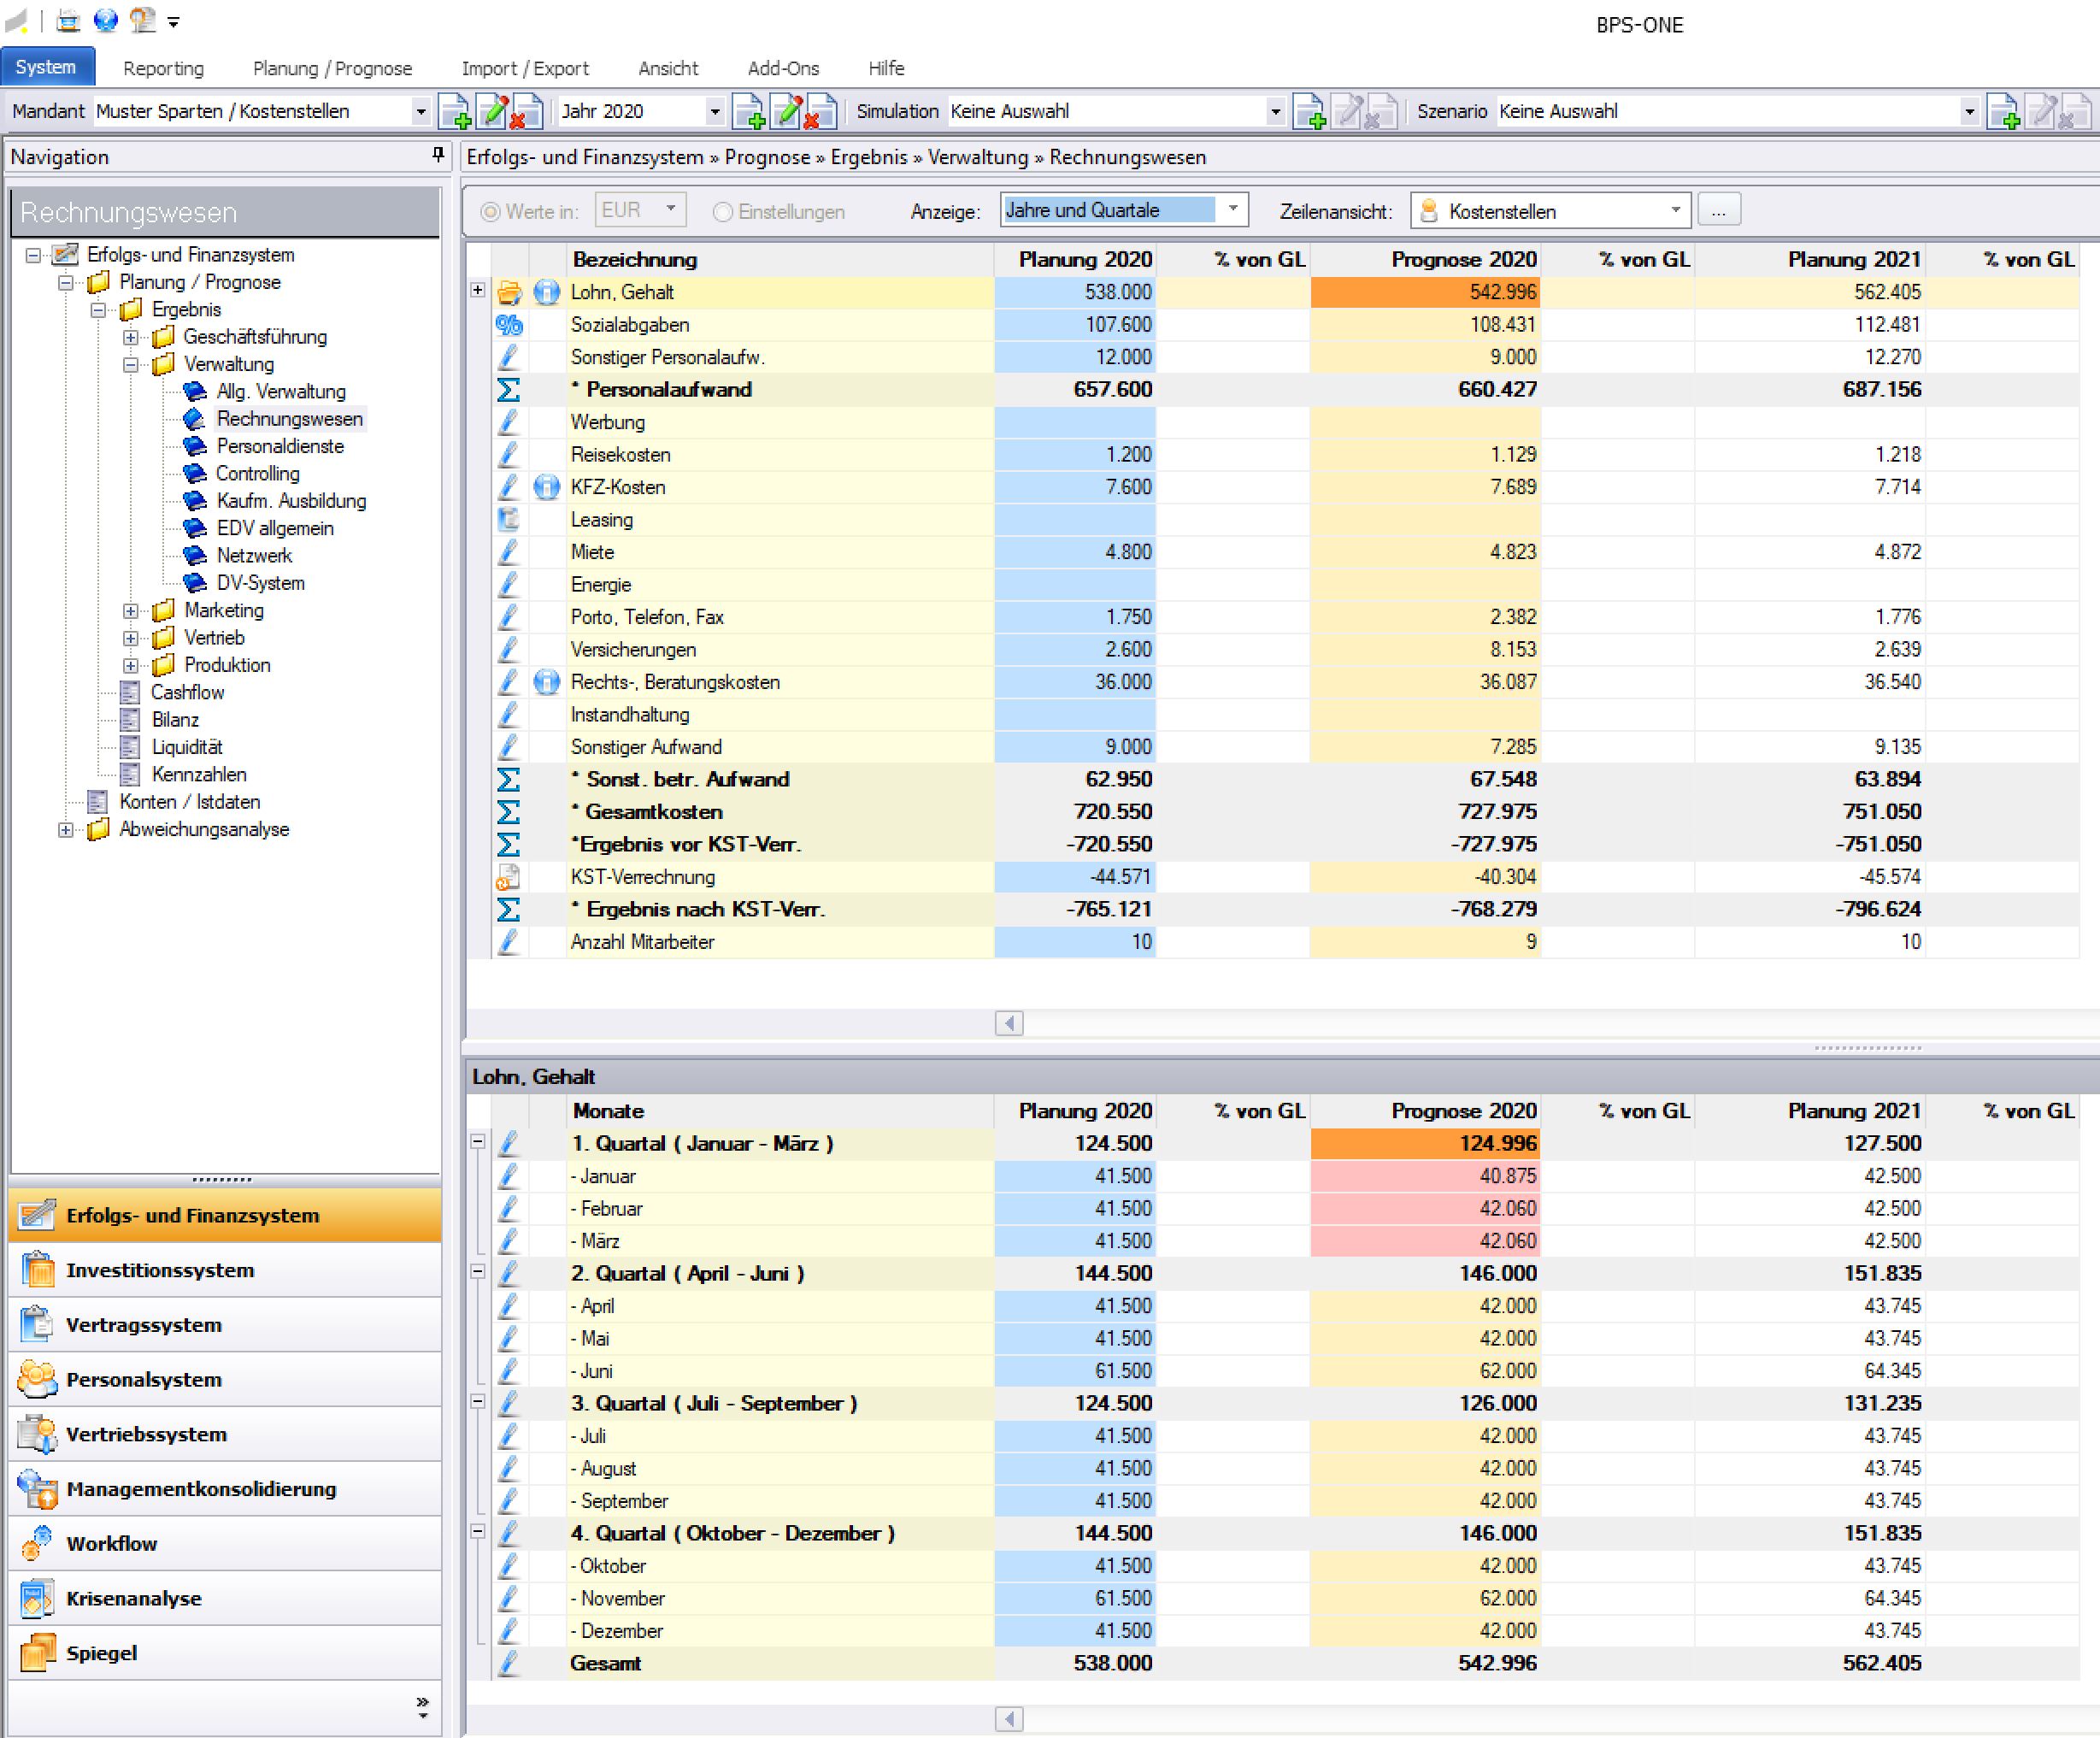Delete the Mandant with red X icon
This screenshot has width=2100, height=1738.
[x=526, y=111]
